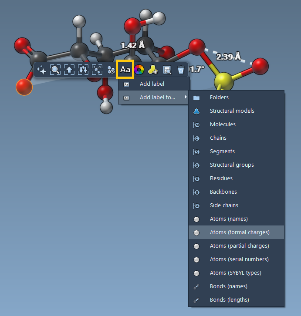Pick Structural models from submenu
The width and height of the screenshot is (301, 316).
pos(232,111)
